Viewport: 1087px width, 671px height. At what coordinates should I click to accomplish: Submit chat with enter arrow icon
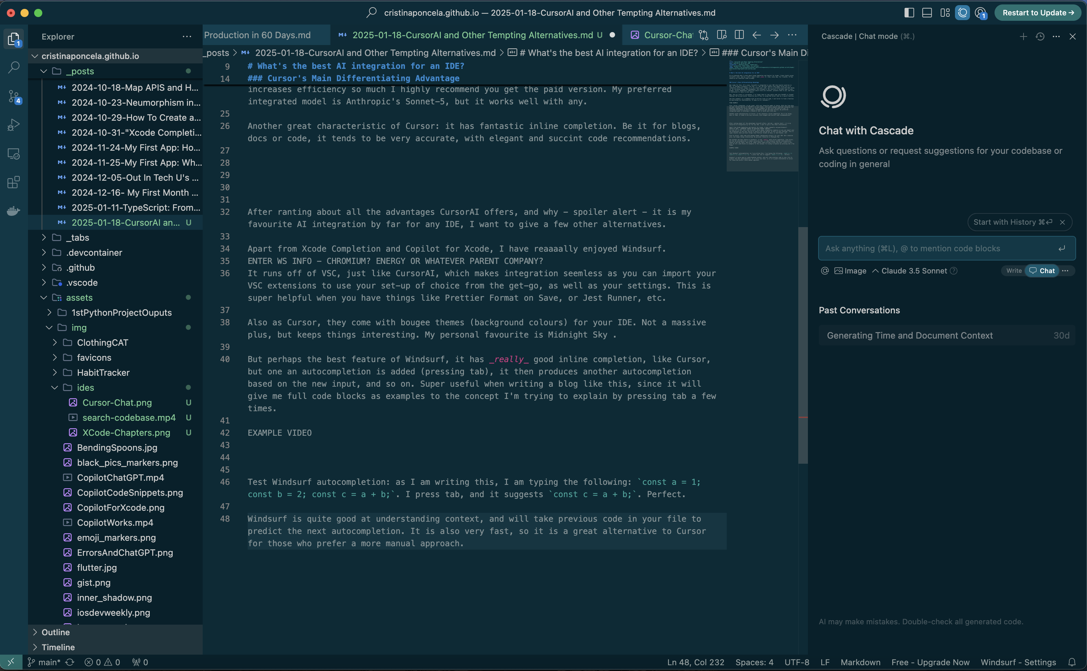tap(1062, 249)
